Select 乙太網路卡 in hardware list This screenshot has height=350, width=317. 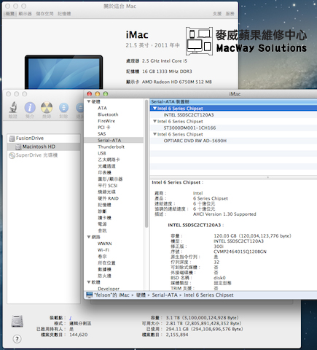[109, 160]
